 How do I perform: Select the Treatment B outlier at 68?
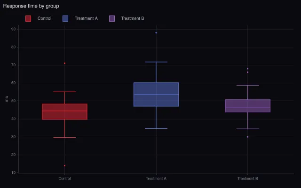[248, 69]
